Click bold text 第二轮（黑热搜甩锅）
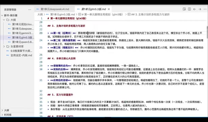The image size is (208, 122). coord(65,40)
